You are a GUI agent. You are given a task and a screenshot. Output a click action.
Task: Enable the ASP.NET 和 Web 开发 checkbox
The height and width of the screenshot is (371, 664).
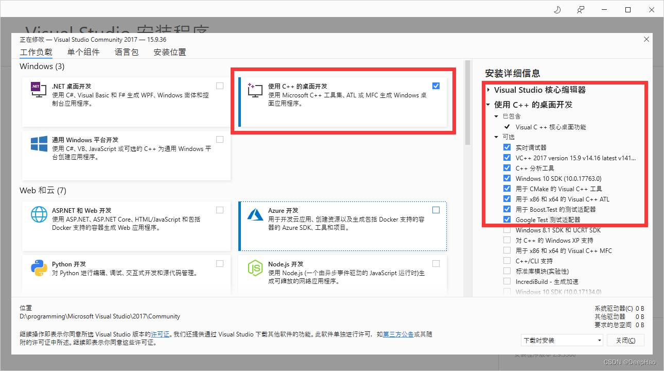point(220,210)
